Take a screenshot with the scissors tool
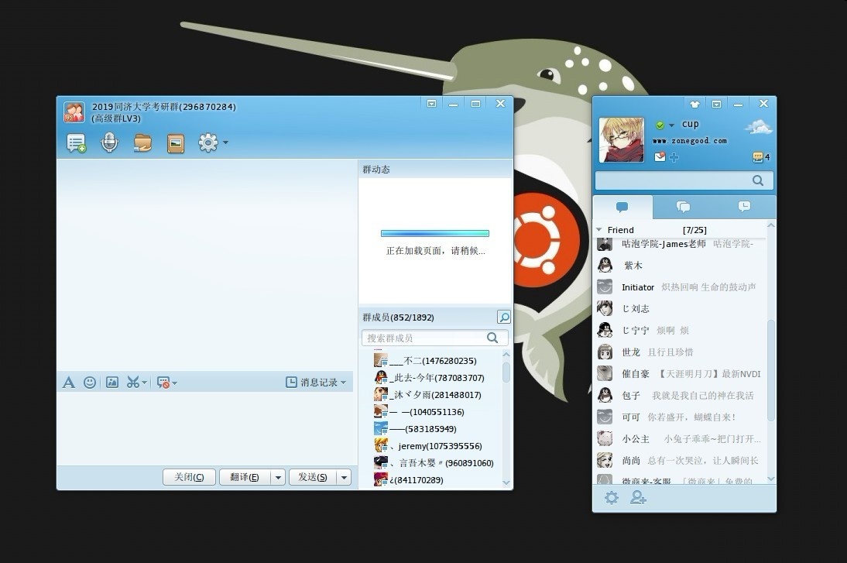 click(x=133, y=383)
